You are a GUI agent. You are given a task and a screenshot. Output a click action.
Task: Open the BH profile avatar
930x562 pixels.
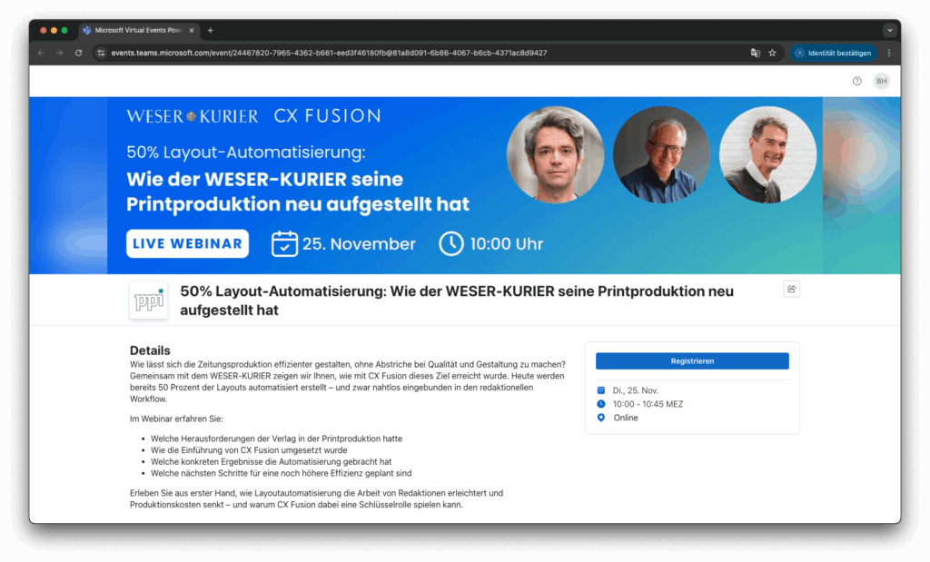pyautogui.click(x=881, y=81)
